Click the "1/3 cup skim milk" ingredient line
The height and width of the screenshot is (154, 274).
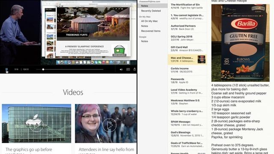click(223, 105)
